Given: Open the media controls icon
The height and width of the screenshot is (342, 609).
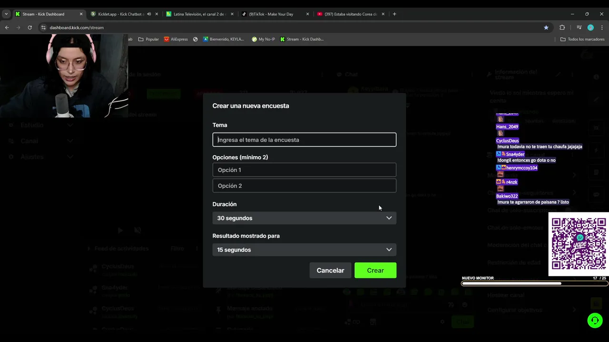Looking at the screenshot, I should click(x=579, y=28).
